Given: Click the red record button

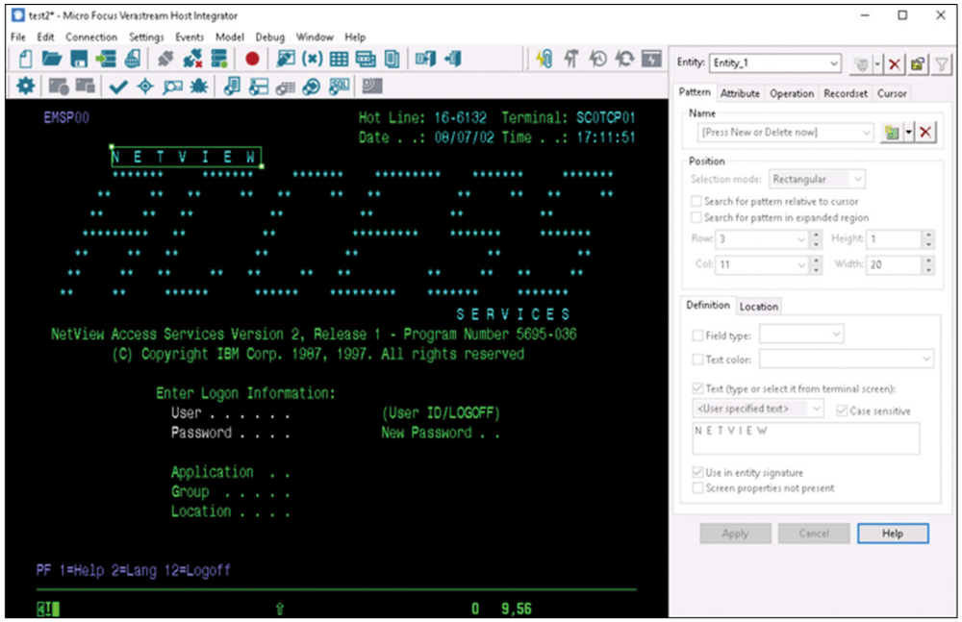Looking at the screenshot, I should click(251, 59).
